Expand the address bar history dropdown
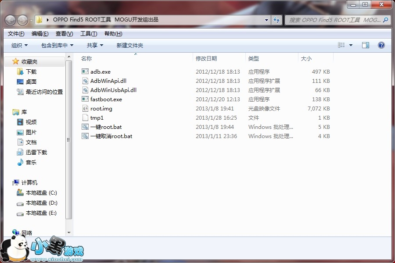Screen dimensions: 395x263 click(x=266, y=20)
